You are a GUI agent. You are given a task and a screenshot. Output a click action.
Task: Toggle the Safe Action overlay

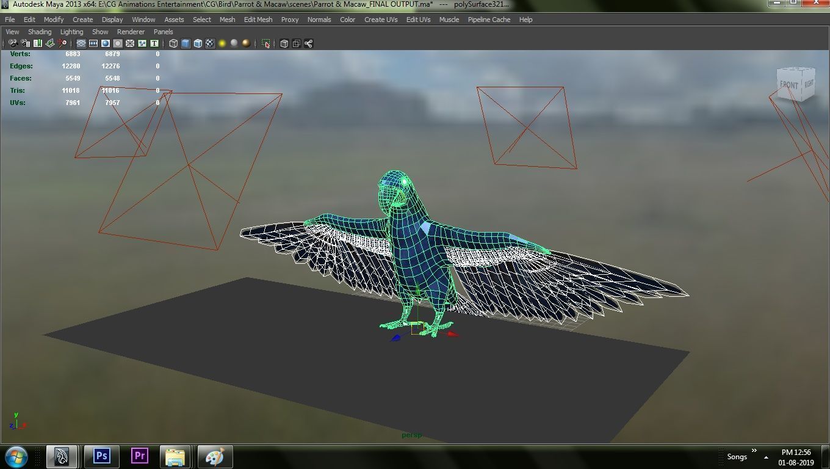click(142, 43)
